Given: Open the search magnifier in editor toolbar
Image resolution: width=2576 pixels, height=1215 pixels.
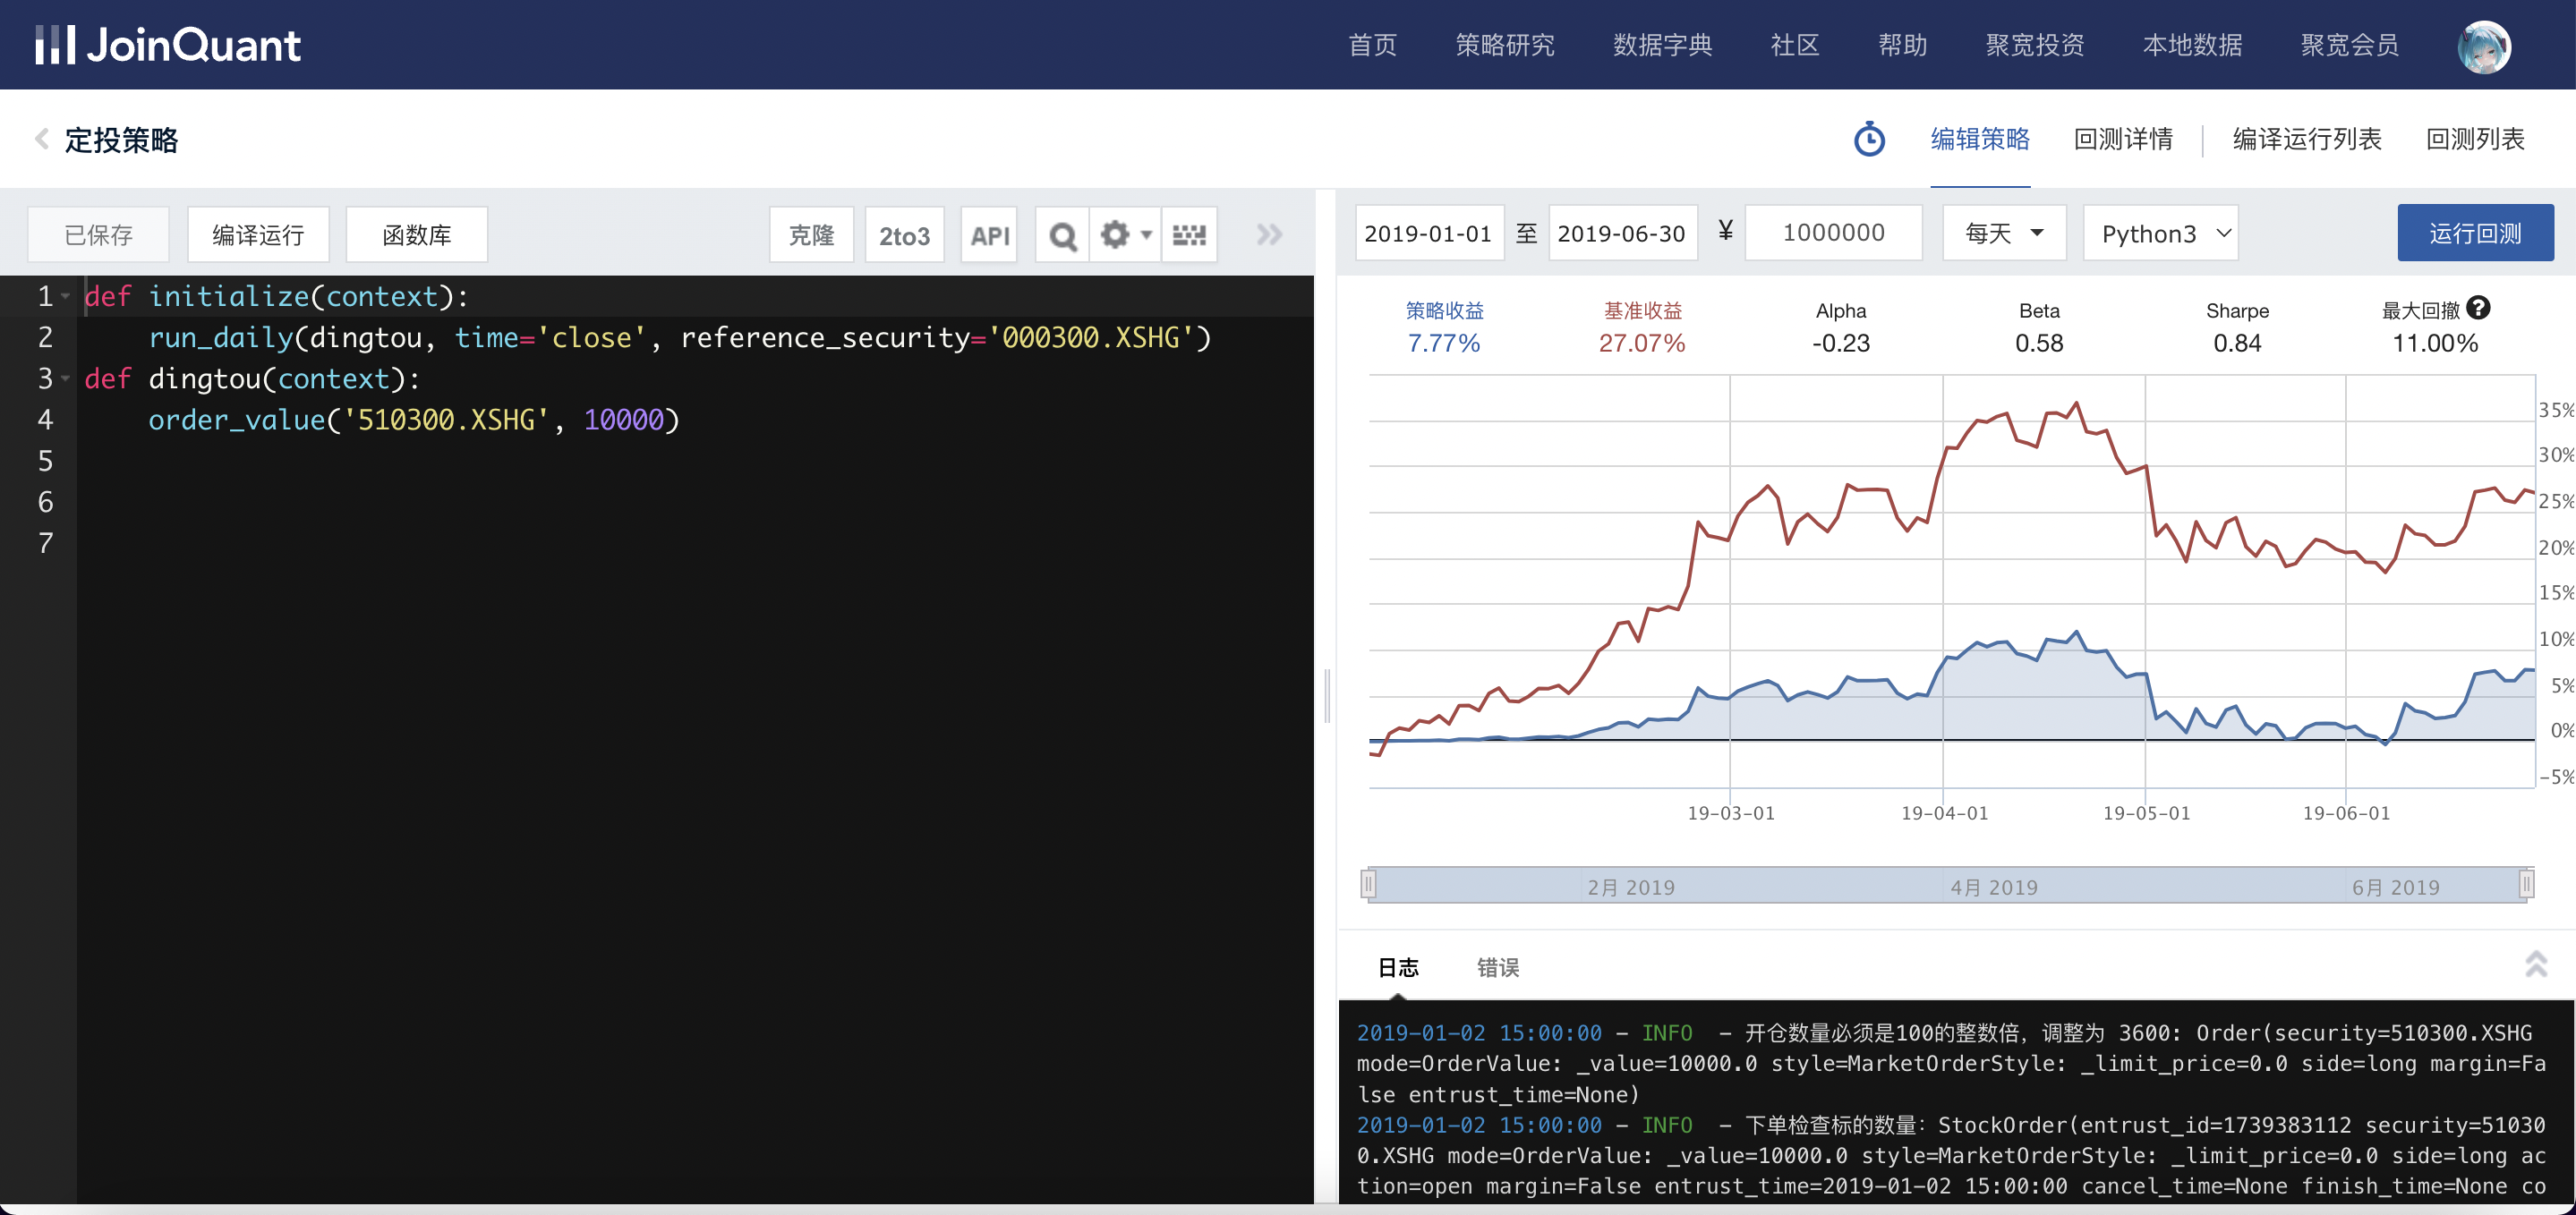Looking at the screenshot, I should click(x=1062, y=235).
